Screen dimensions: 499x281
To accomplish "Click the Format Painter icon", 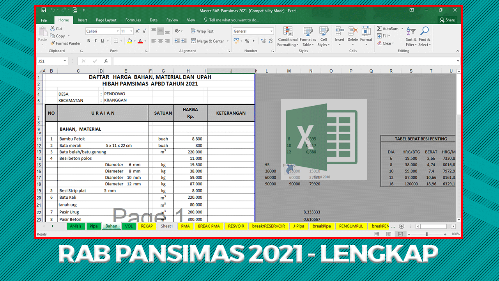I will [x=53, y=43].
